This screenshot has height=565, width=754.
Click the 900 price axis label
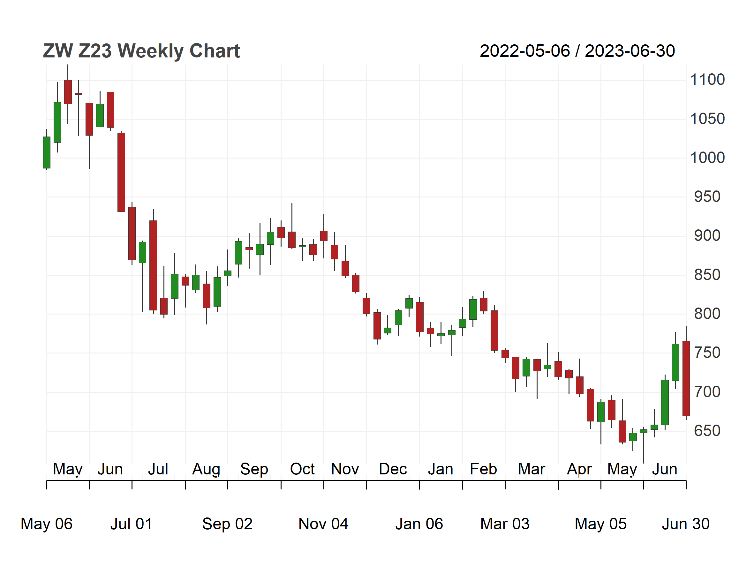pos(707,236)
